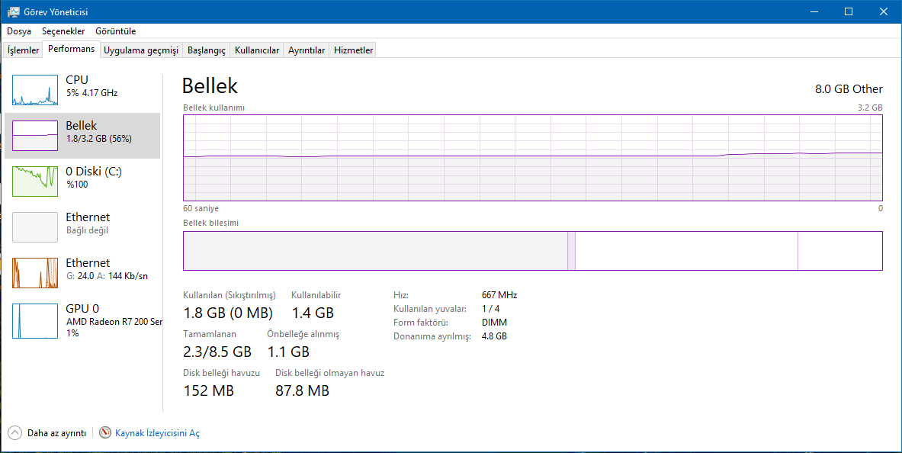Open the Hizmetler tab
902x453 pixels.
354,50
